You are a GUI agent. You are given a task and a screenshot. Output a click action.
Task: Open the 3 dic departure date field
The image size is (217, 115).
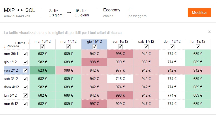[56, 13]
